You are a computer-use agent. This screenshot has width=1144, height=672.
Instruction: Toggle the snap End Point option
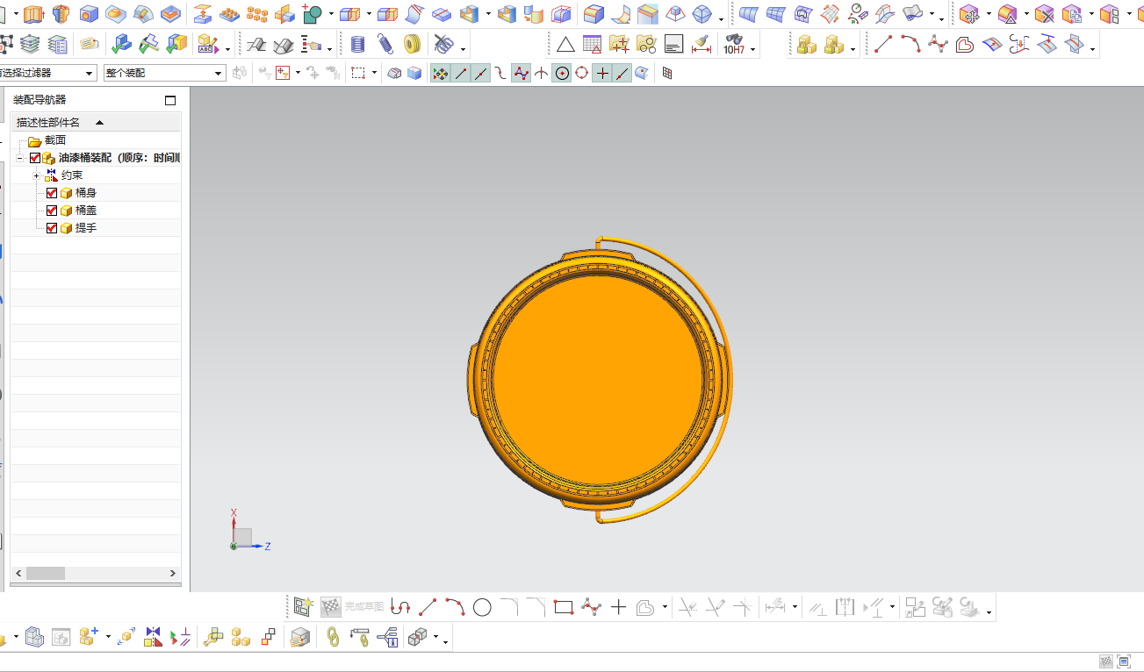pos(461,74)
